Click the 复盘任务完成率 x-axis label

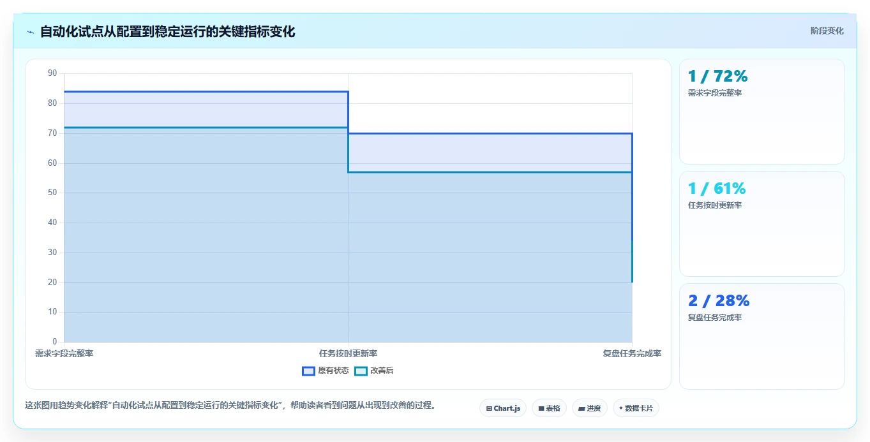click(x=632, y=353)
